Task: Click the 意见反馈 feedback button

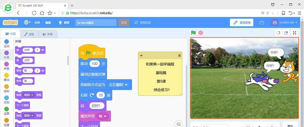Action: 242,23
